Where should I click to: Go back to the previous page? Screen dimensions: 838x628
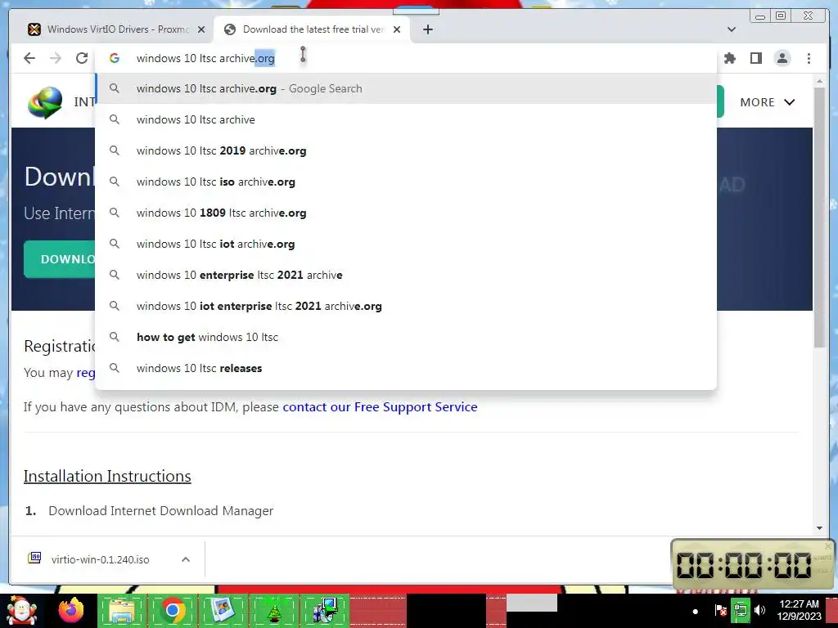tap(29, 58)
